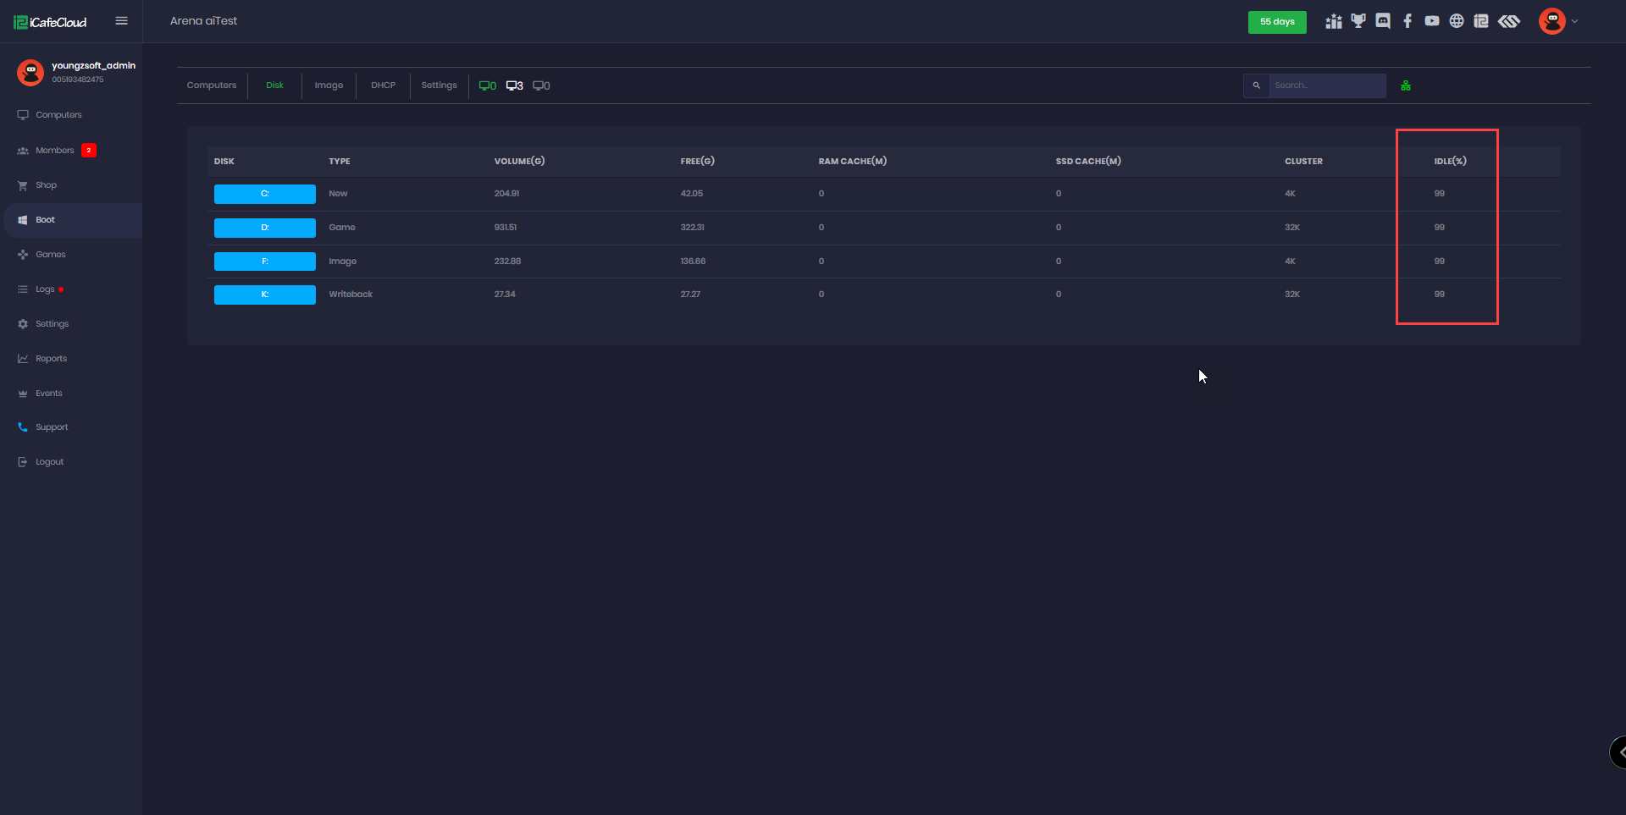
Task: Open Games in the sidebar
Action: pos(51,255)
